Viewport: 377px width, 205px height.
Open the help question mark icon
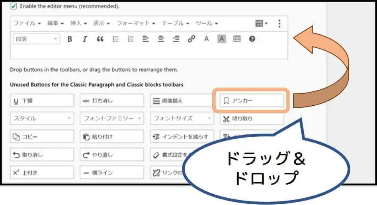pyautogui.click(x=252, y=39)
